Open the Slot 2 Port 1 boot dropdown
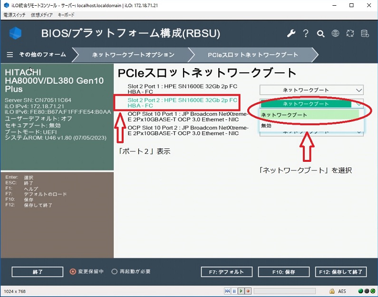 311,90
